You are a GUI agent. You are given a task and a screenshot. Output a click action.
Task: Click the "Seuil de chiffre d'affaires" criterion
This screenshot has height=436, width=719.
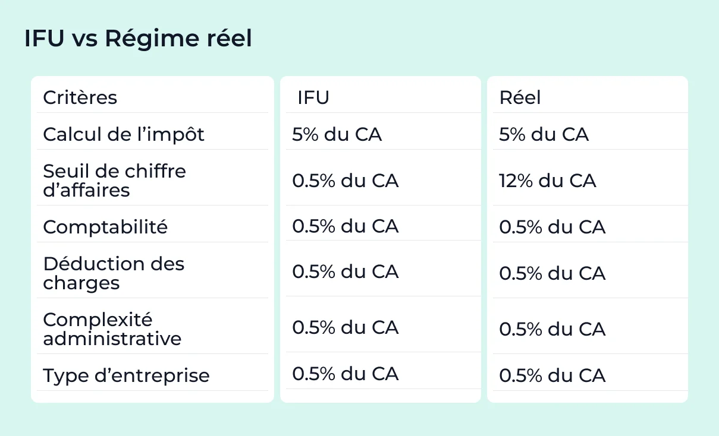[x=115, y=181]
